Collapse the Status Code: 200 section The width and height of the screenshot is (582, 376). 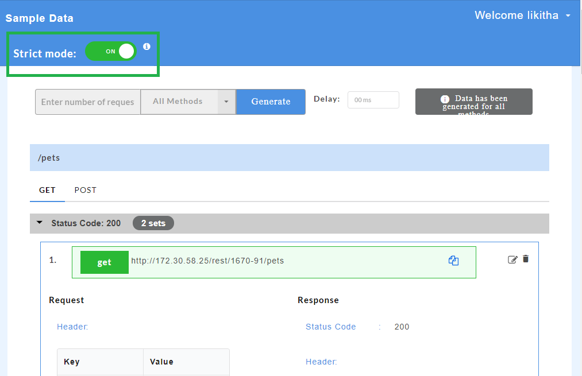[x=40, y=223]
